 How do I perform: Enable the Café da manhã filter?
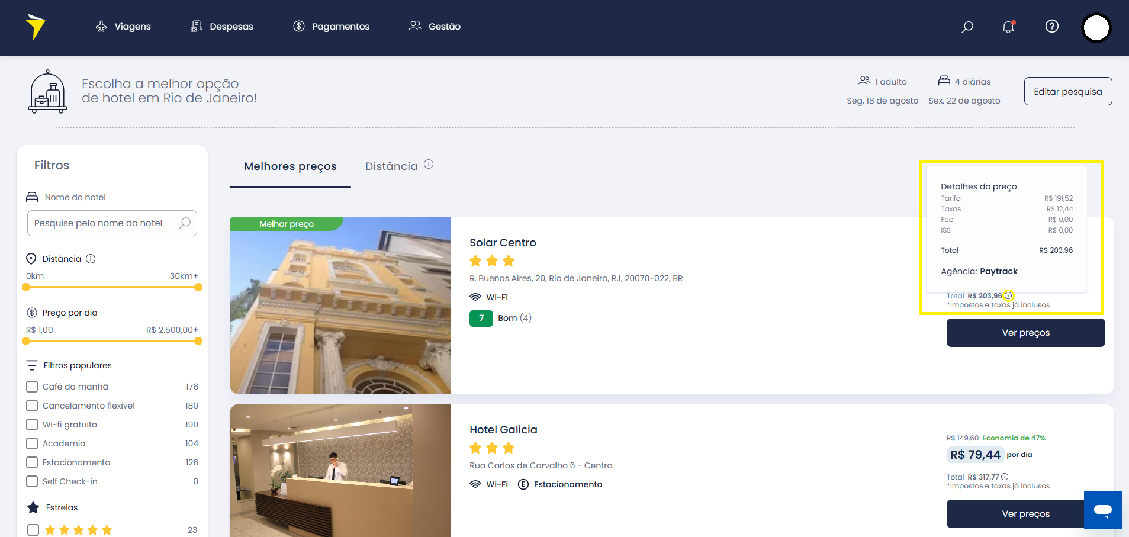[x=32, y=387]
